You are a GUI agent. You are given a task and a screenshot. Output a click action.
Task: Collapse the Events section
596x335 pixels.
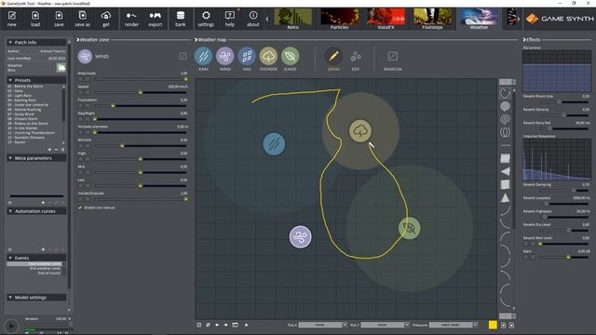click(10, 258)
